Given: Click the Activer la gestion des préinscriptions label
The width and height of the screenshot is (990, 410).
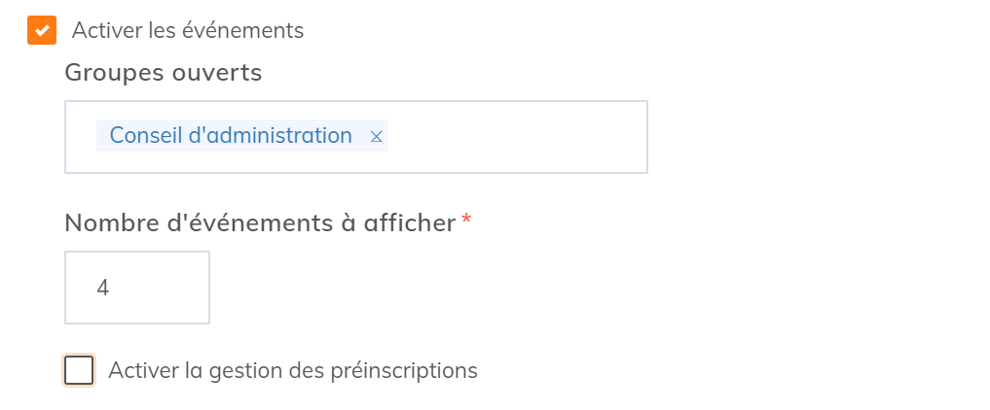Looking at the screenshot, I should coord(292,370).
